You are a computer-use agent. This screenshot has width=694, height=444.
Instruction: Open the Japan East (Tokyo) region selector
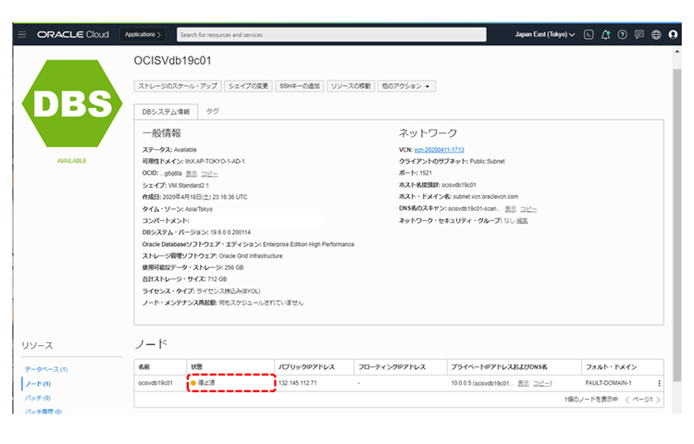545,34
